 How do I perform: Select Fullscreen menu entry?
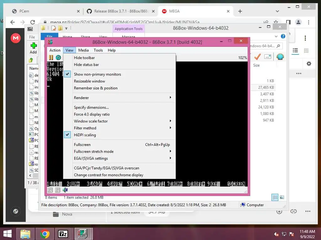tap(119, 145)
